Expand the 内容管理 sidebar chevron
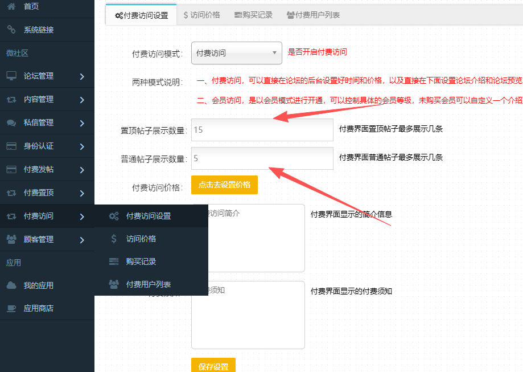 (x=82, y=100)
